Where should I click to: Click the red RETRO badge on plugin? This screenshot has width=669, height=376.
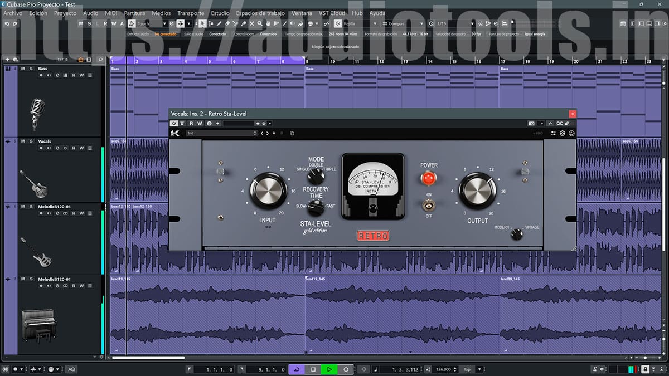[373, 236]
